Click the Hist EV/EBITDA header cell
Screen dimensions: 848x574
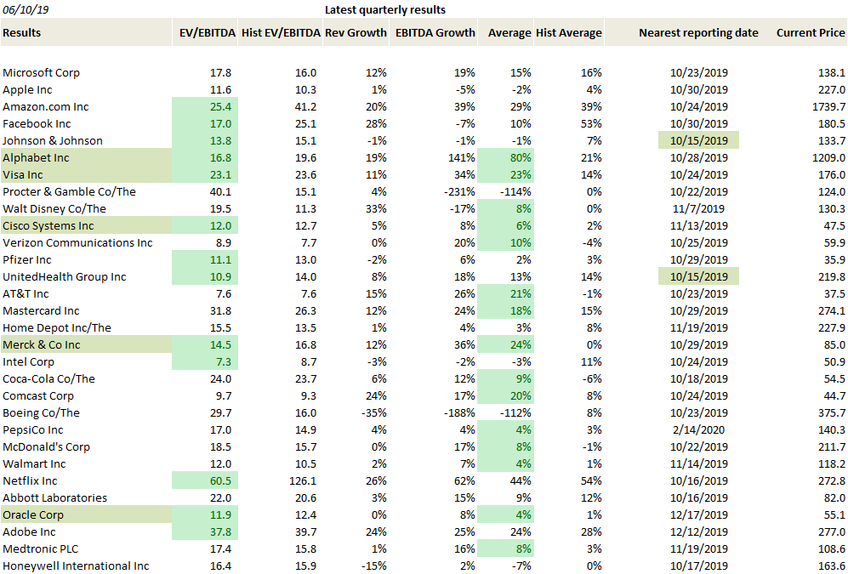(280, 32)
